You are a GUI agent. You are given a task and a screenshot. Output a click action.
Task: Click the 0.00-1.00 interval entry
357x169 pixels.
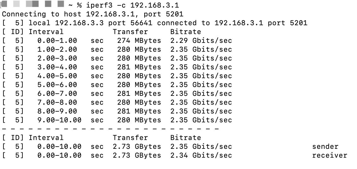tap(57, 41)
